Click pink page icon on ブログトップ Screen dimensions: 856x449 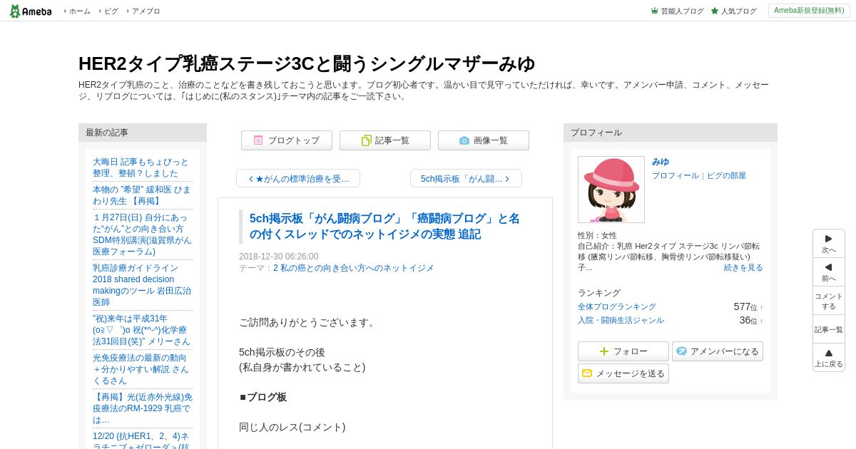(x=258, y=140)
